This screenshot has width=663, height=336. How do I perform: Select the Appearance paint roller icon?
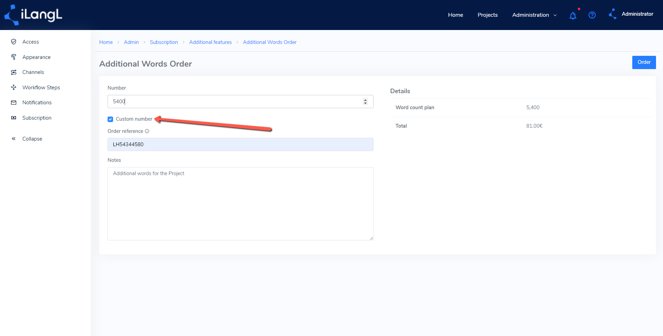[x=14, y=57]
